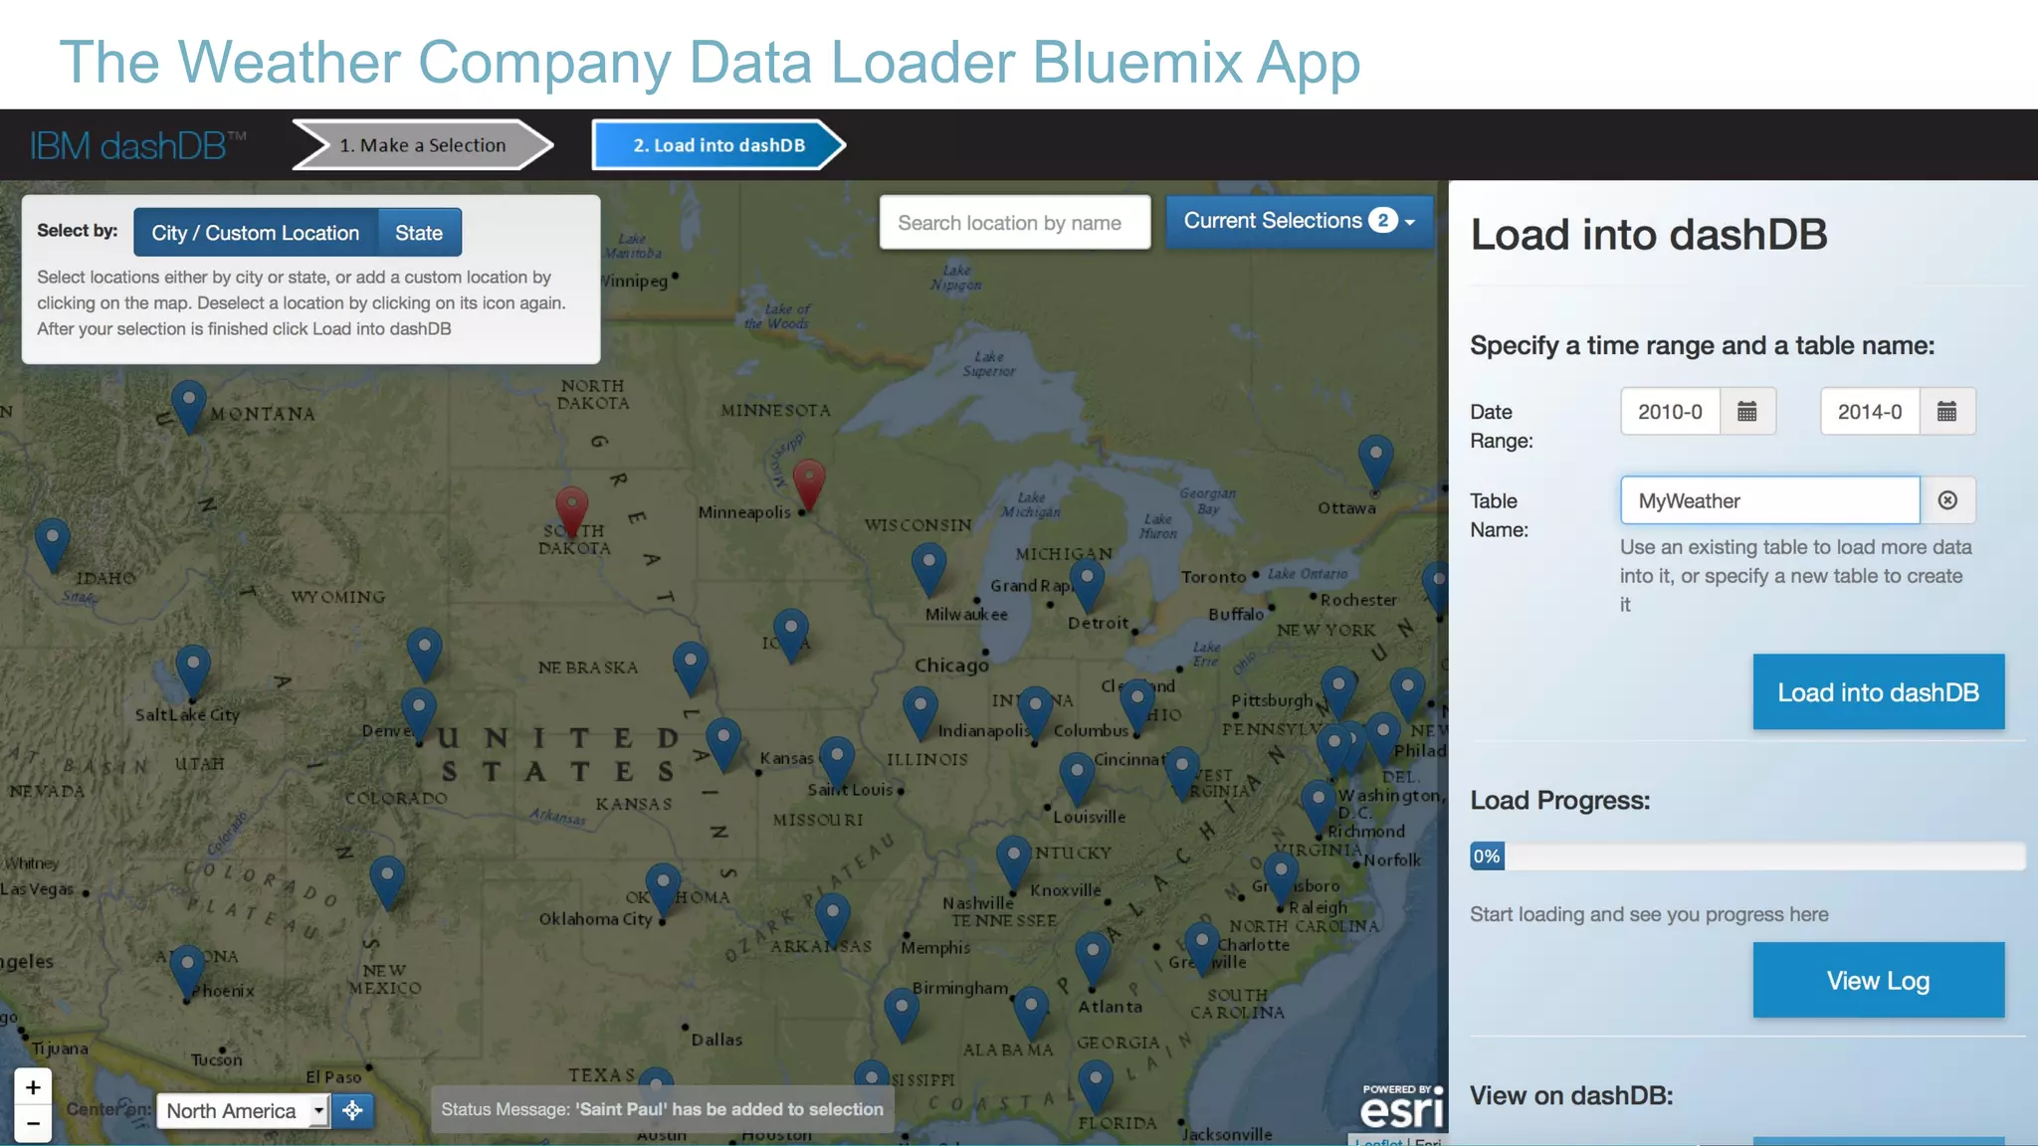Click the blue Load into dashDB button
The height and width of the screenshot is (1146, 2038).
[x=1879, y=692]
